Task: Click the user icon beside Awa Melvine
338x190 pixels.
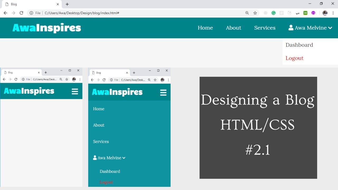Action: tap(291, 28)
